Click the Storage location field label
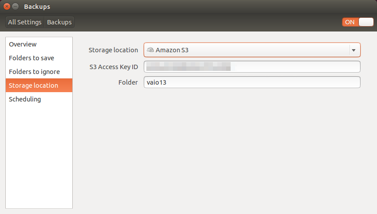 click(x=113, y=50)
